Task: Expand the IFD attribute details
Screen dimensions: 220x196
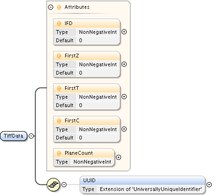Action: point(124,32)
